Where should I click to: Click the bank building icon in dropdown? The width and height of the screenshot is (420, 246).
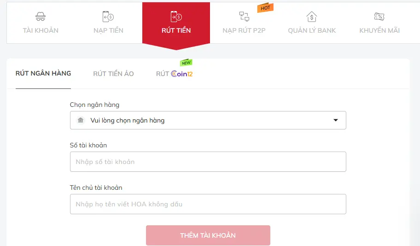tap(81, 120)
